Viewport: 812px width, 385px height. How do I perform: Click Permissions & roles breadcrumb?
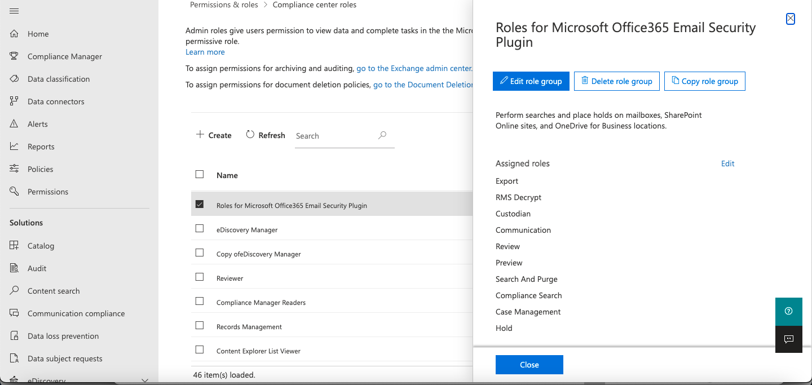point(224,5)
